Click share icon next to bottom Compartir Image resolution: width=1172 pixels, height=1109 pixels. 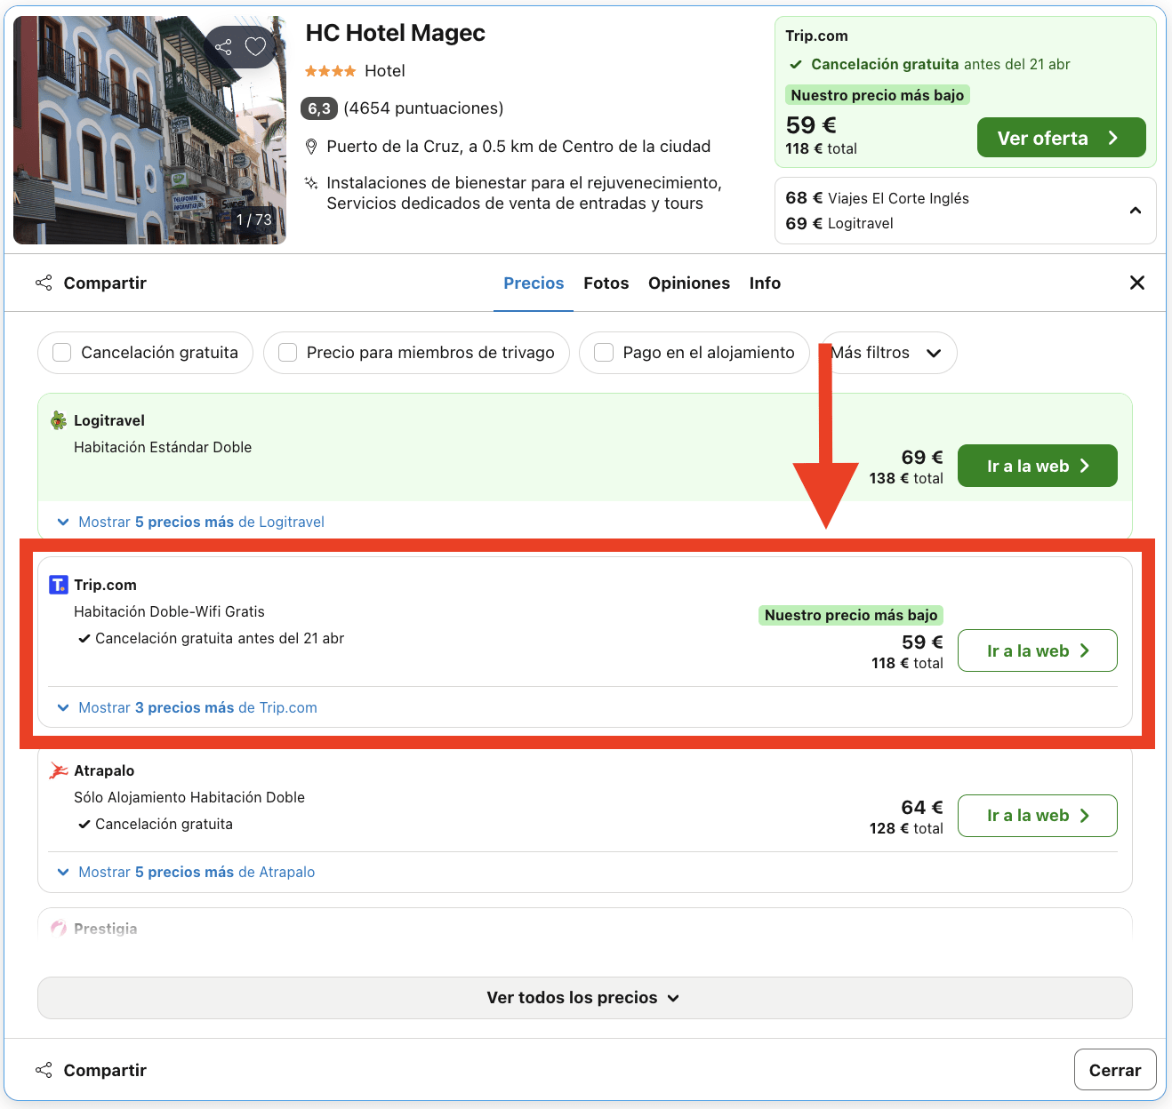44,1070
